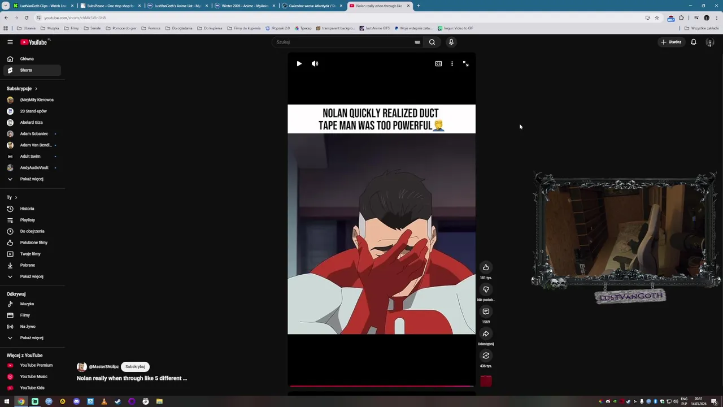Play the Shorts video
The height and width of the screenshot is (407, 723).
[x=299, y=64]
